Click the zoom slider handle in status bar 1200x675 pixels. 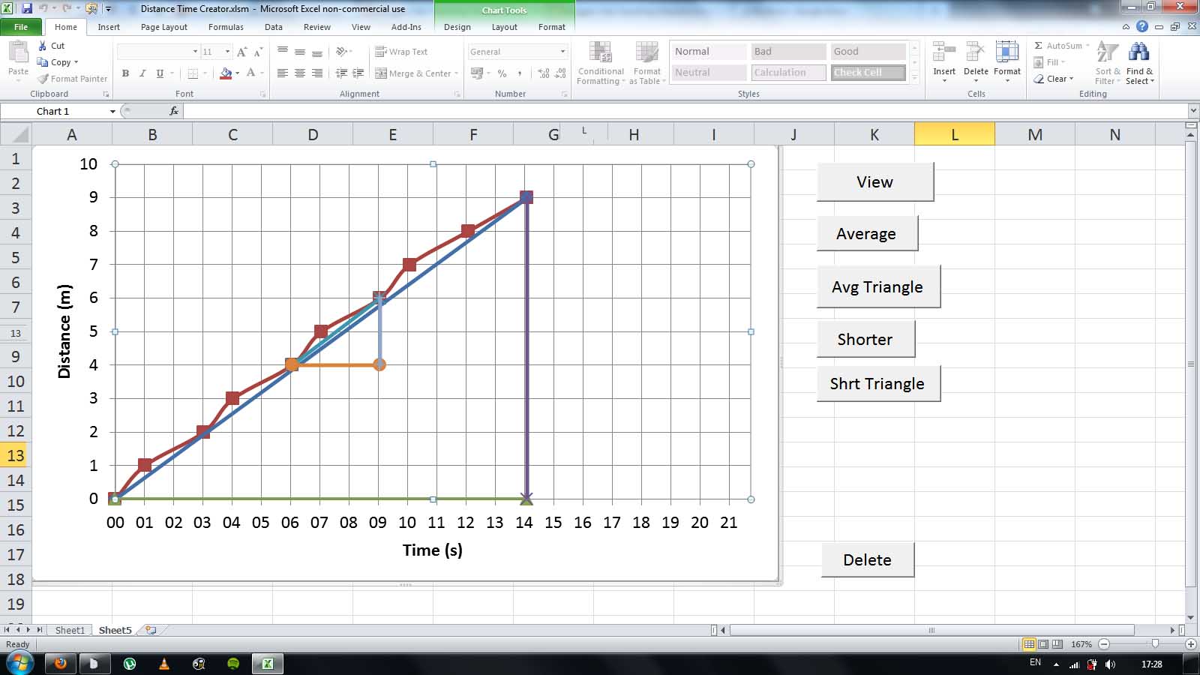tap(1155, 644)
